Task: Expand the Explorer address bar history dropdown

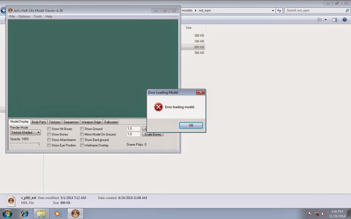Action: click(x=273, y=10)
